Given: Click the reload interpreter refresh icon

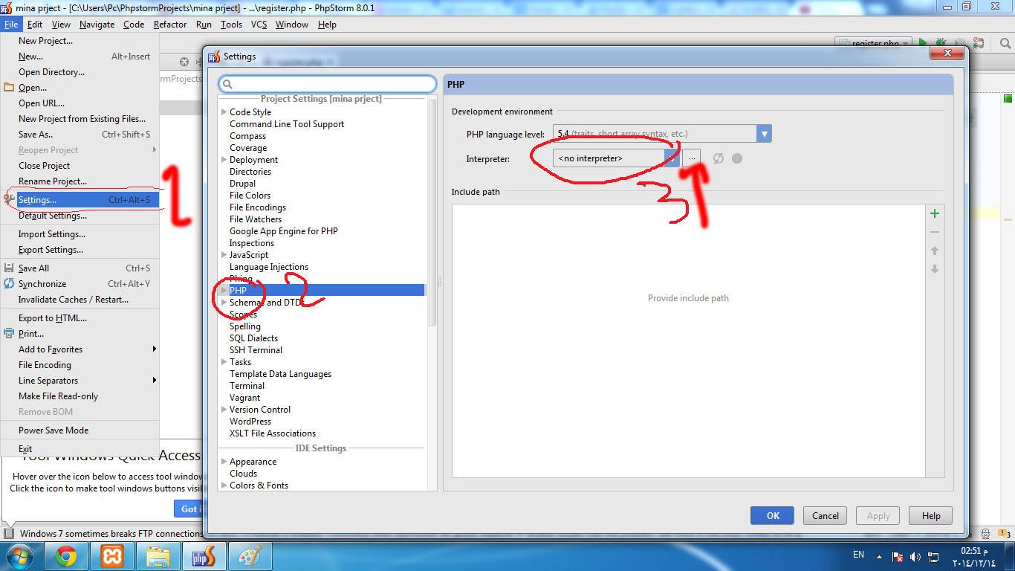Looking at the screenshot, I should point(718,158).
